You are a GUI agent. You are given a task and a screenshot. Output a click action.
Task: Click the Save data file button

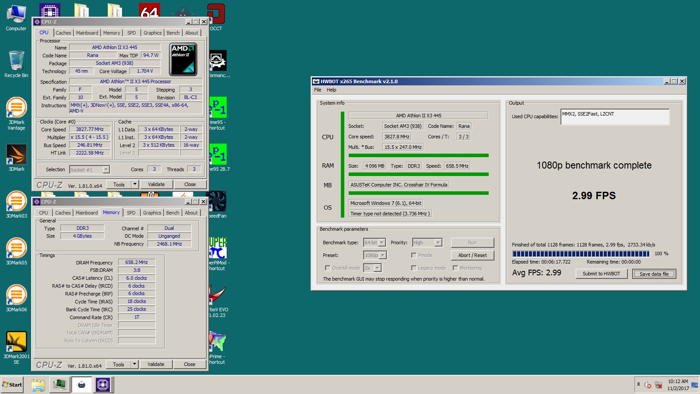654,274
